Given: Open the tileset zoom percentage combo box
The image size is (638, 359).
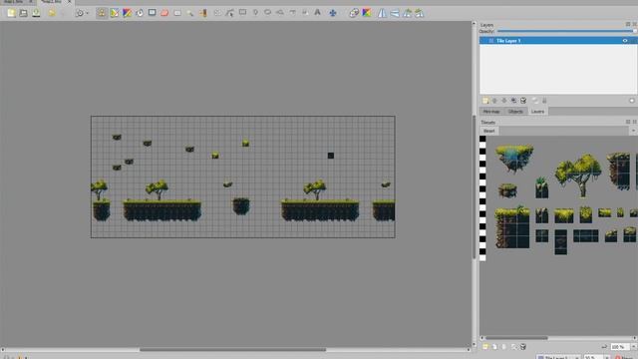Looking at the screenshot, I should click(623, 347).
